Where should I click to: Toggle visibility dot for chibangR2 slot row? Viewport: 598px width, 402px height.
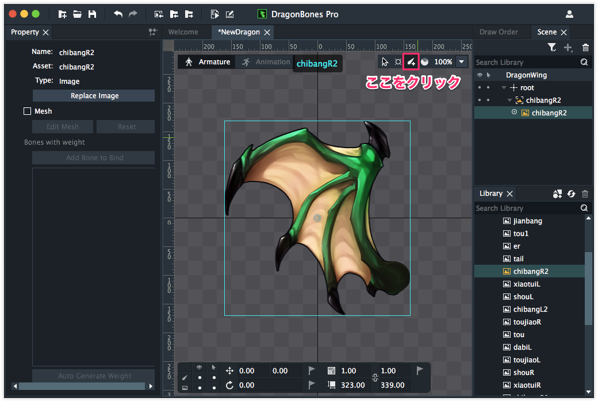point(480,100)
